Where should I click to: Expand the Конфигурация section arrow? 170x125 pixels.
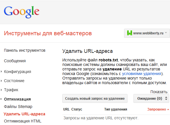coord(1,72)
